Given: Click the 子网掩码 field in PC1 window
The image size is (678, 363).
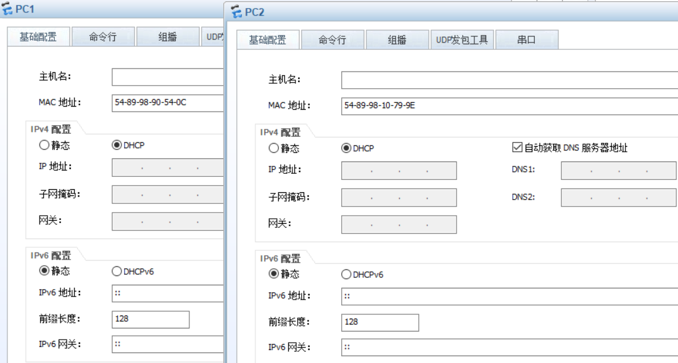Looking at the screenshot, I should (x=168, y=195).
